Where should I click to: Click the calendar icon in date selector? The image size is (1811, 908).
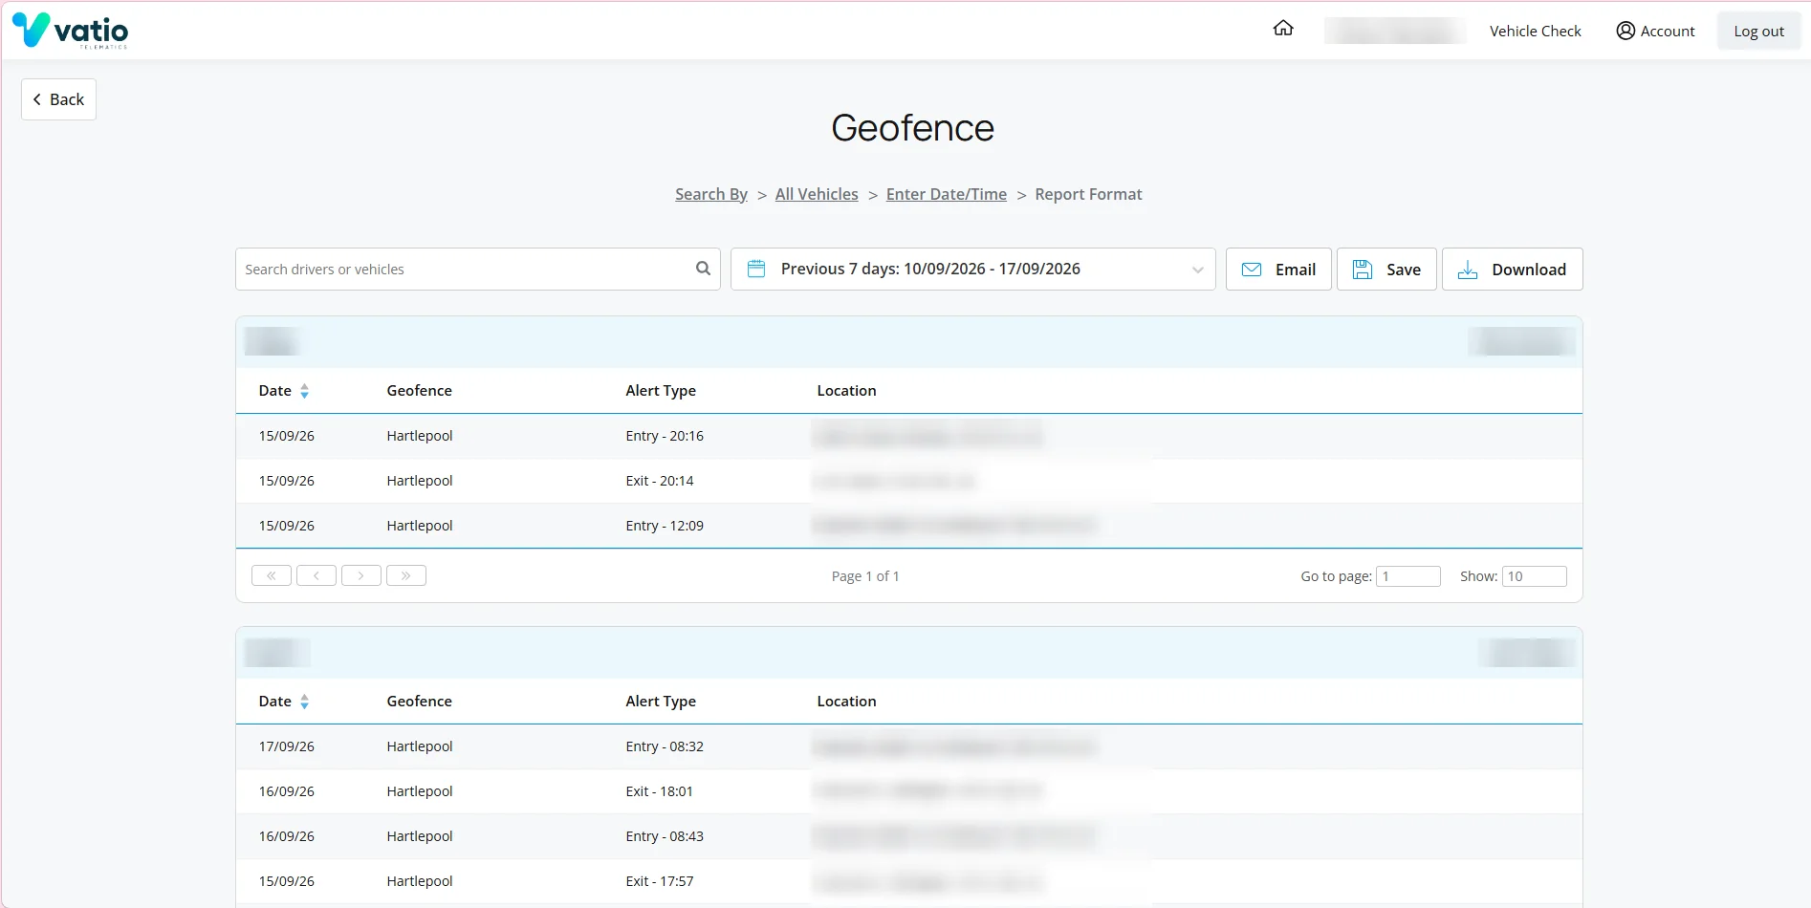point(756,269)
